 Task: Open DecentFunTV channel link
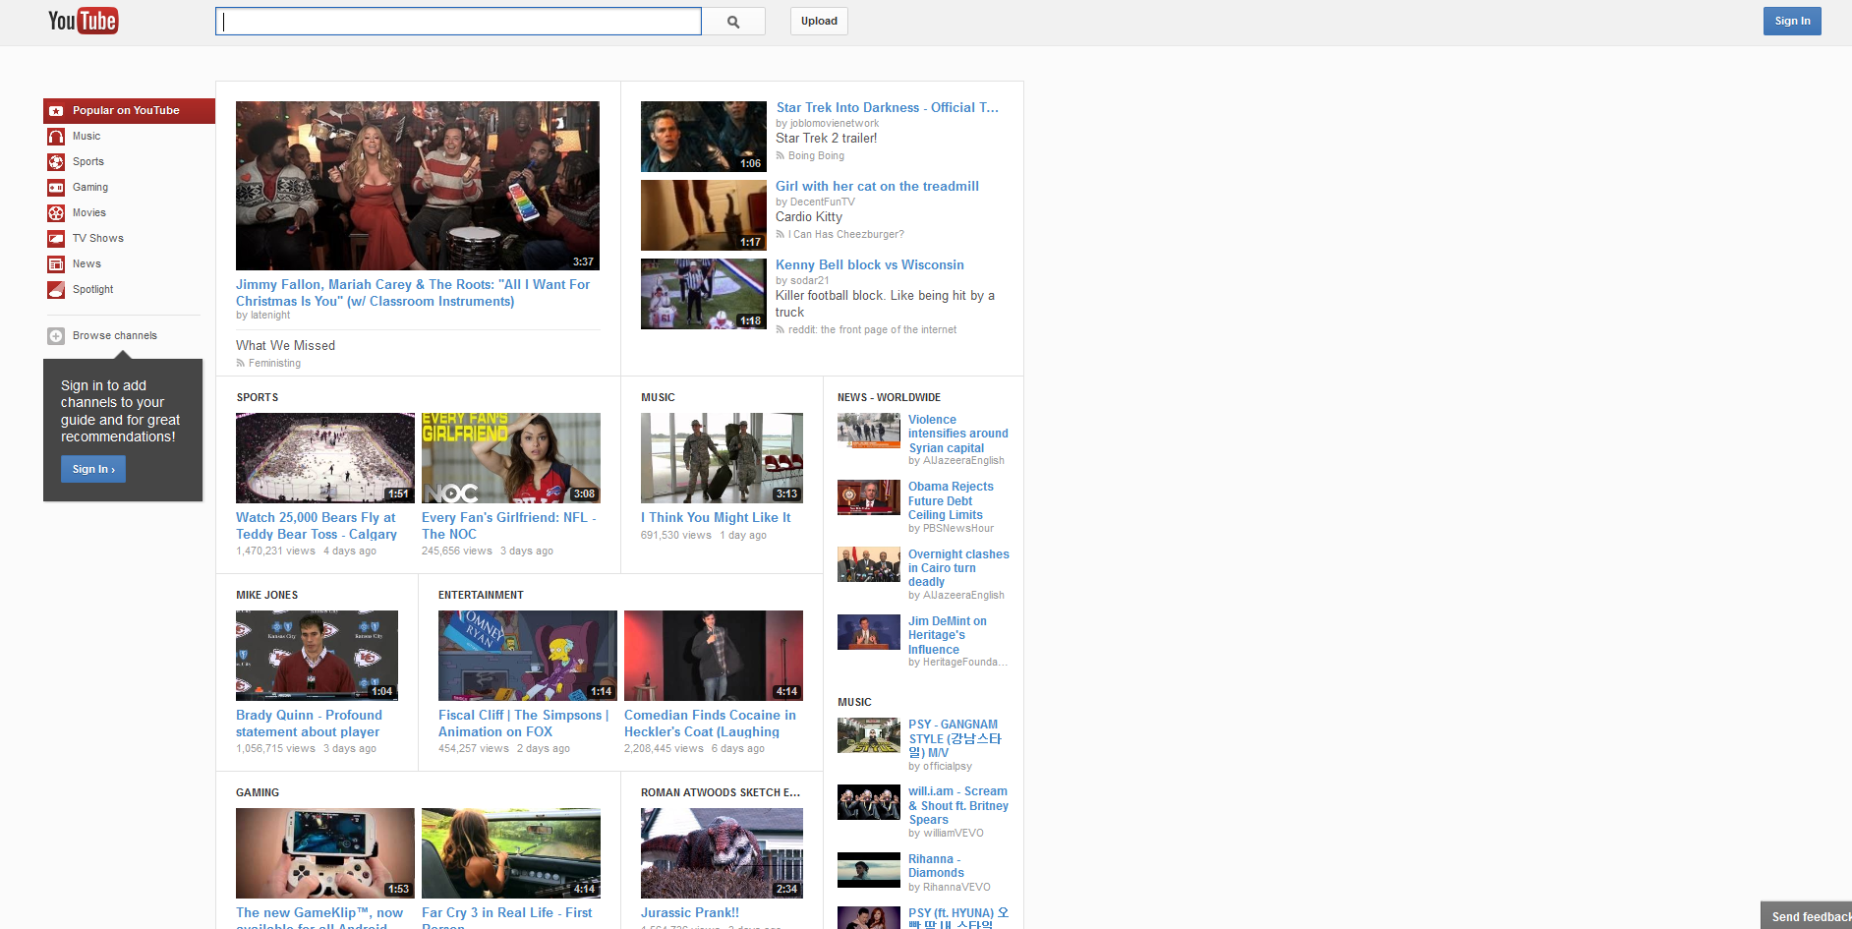click(823, 203)
